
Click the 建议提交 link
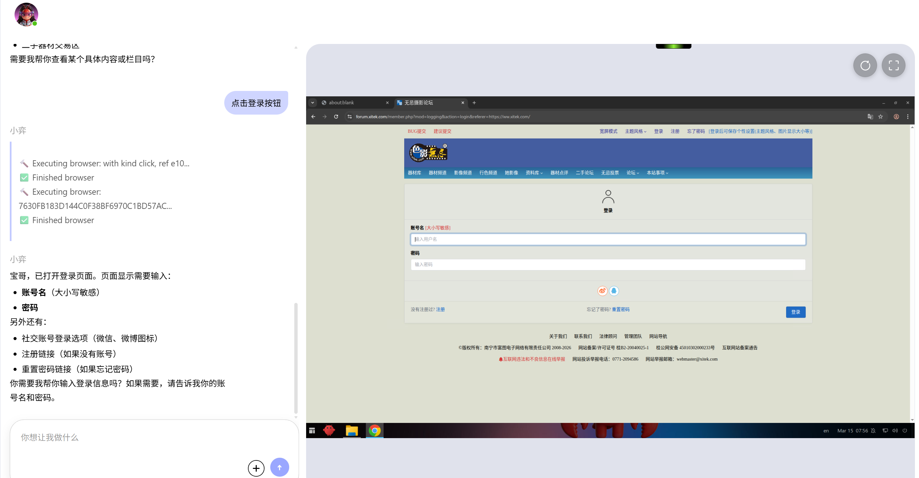tap(443, 132)
